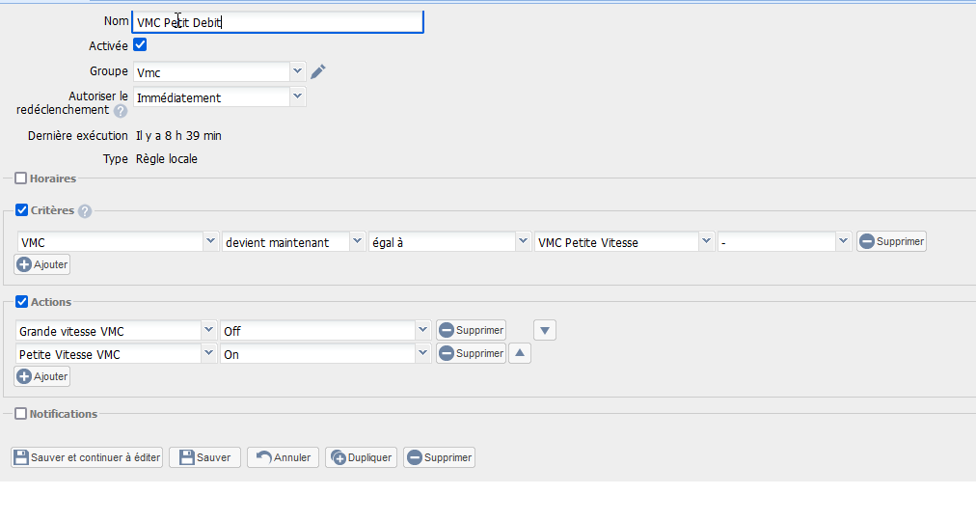Enable the Horaires section checkbox
Screen dimensions: 976x522
tap(21, 179)
